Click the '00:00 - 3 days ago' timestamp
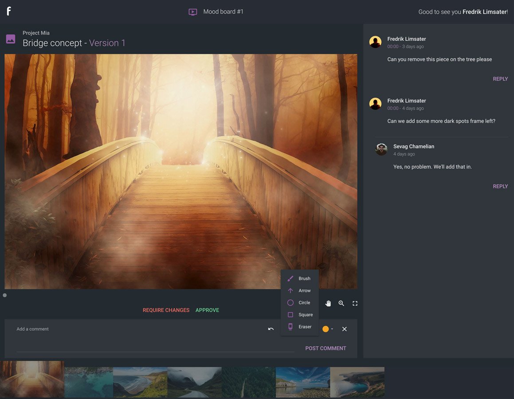 pos(405,47)
